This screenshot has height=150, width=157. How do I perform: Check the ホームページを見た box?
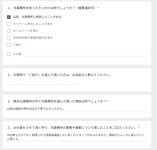[x=9, y=31]
